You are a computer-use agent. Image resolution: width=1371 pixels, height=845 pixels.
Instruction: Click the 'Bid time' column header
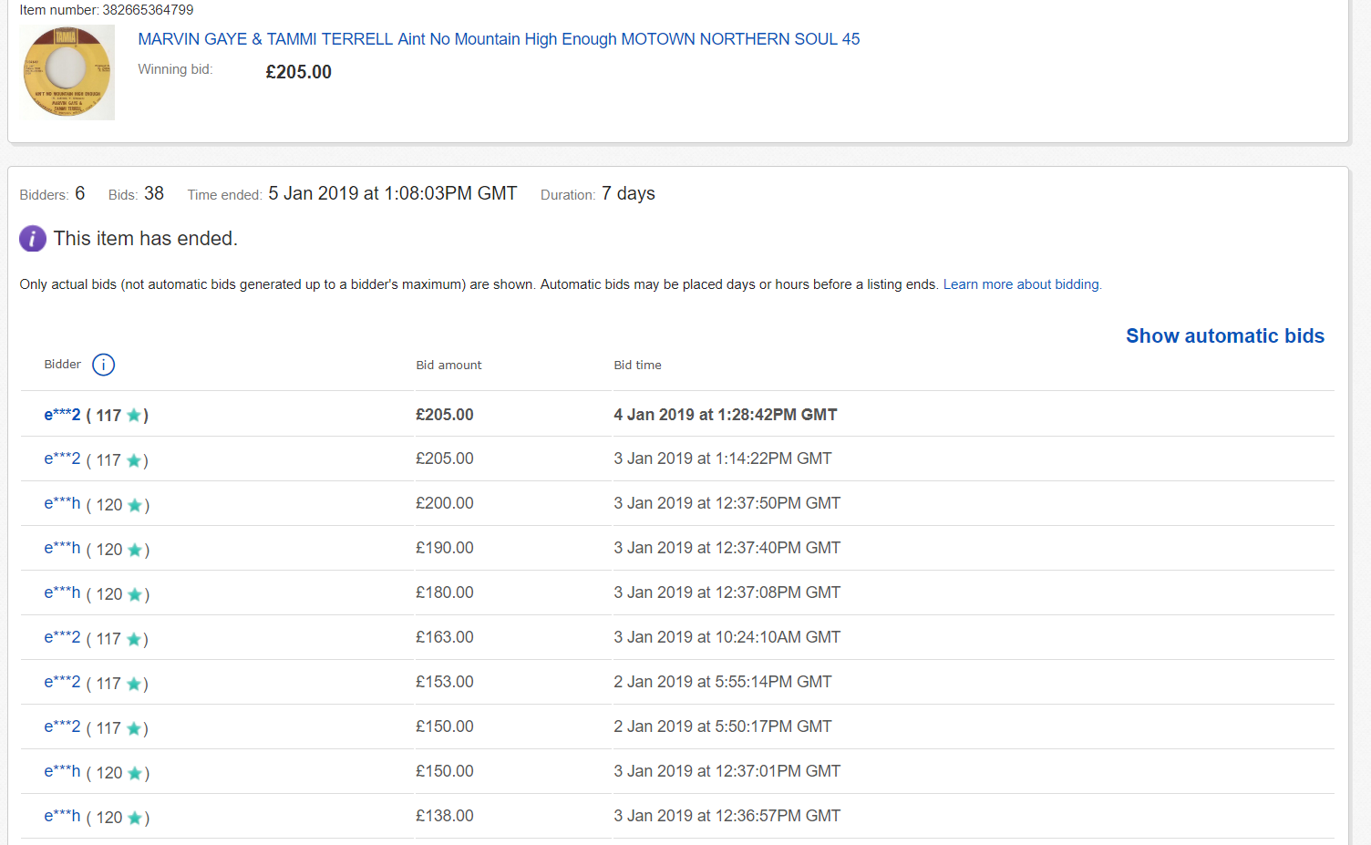coord(637,365)
